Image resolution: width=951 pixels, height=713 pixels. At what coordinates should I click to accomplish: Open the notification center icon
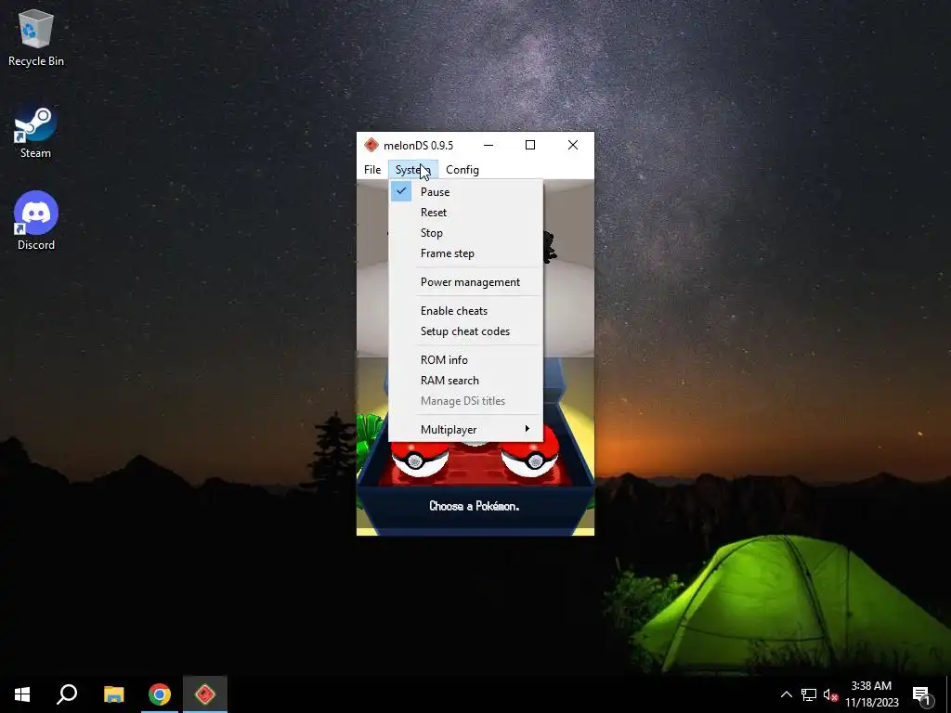pyautogui.click(x=922, y=694)
